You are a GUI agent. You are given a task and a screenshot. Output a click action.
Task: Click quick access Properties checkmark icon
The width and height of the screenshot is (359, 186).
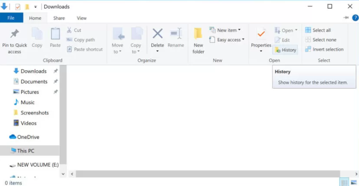tap(18, 7)
